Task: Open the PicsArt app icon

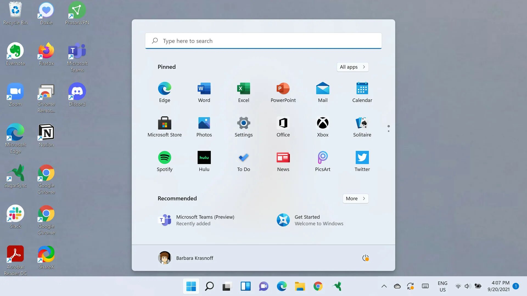Action: pyautogui.click(x=323, y=158)
